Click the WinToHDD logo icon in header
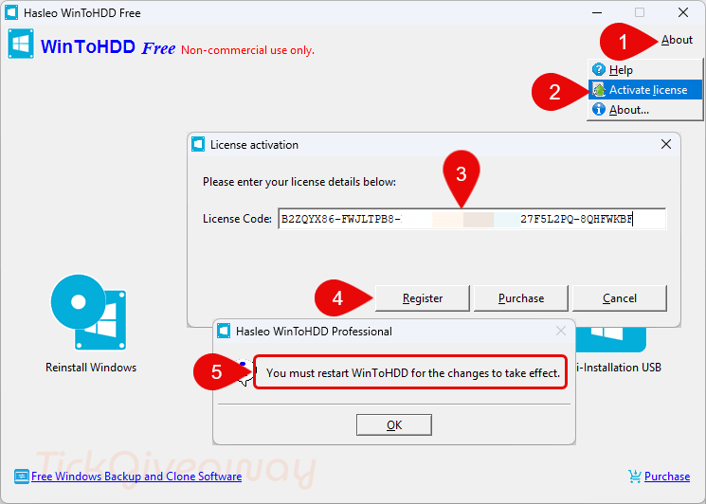The image size is (706, 504). click(21, 44)
